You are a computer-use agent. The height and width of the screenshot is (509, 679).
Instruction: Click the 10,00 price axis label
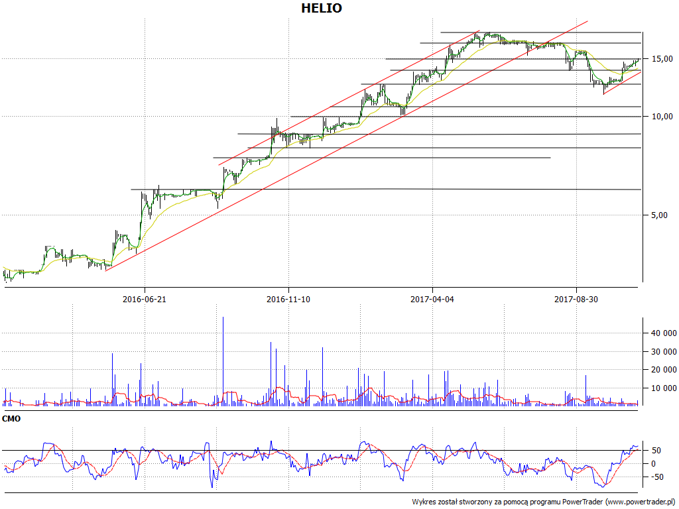pos(662,116)
